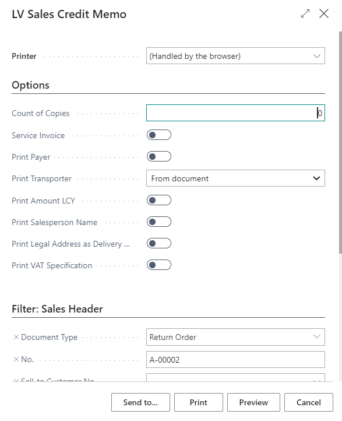Switch on Print VAT Specification
This screenshot has height=421, width=342.
click(159, 265)
